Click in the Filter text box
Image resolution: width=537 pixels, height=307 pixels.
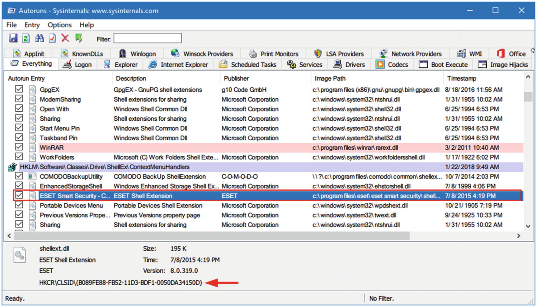[x=148, y=38]
